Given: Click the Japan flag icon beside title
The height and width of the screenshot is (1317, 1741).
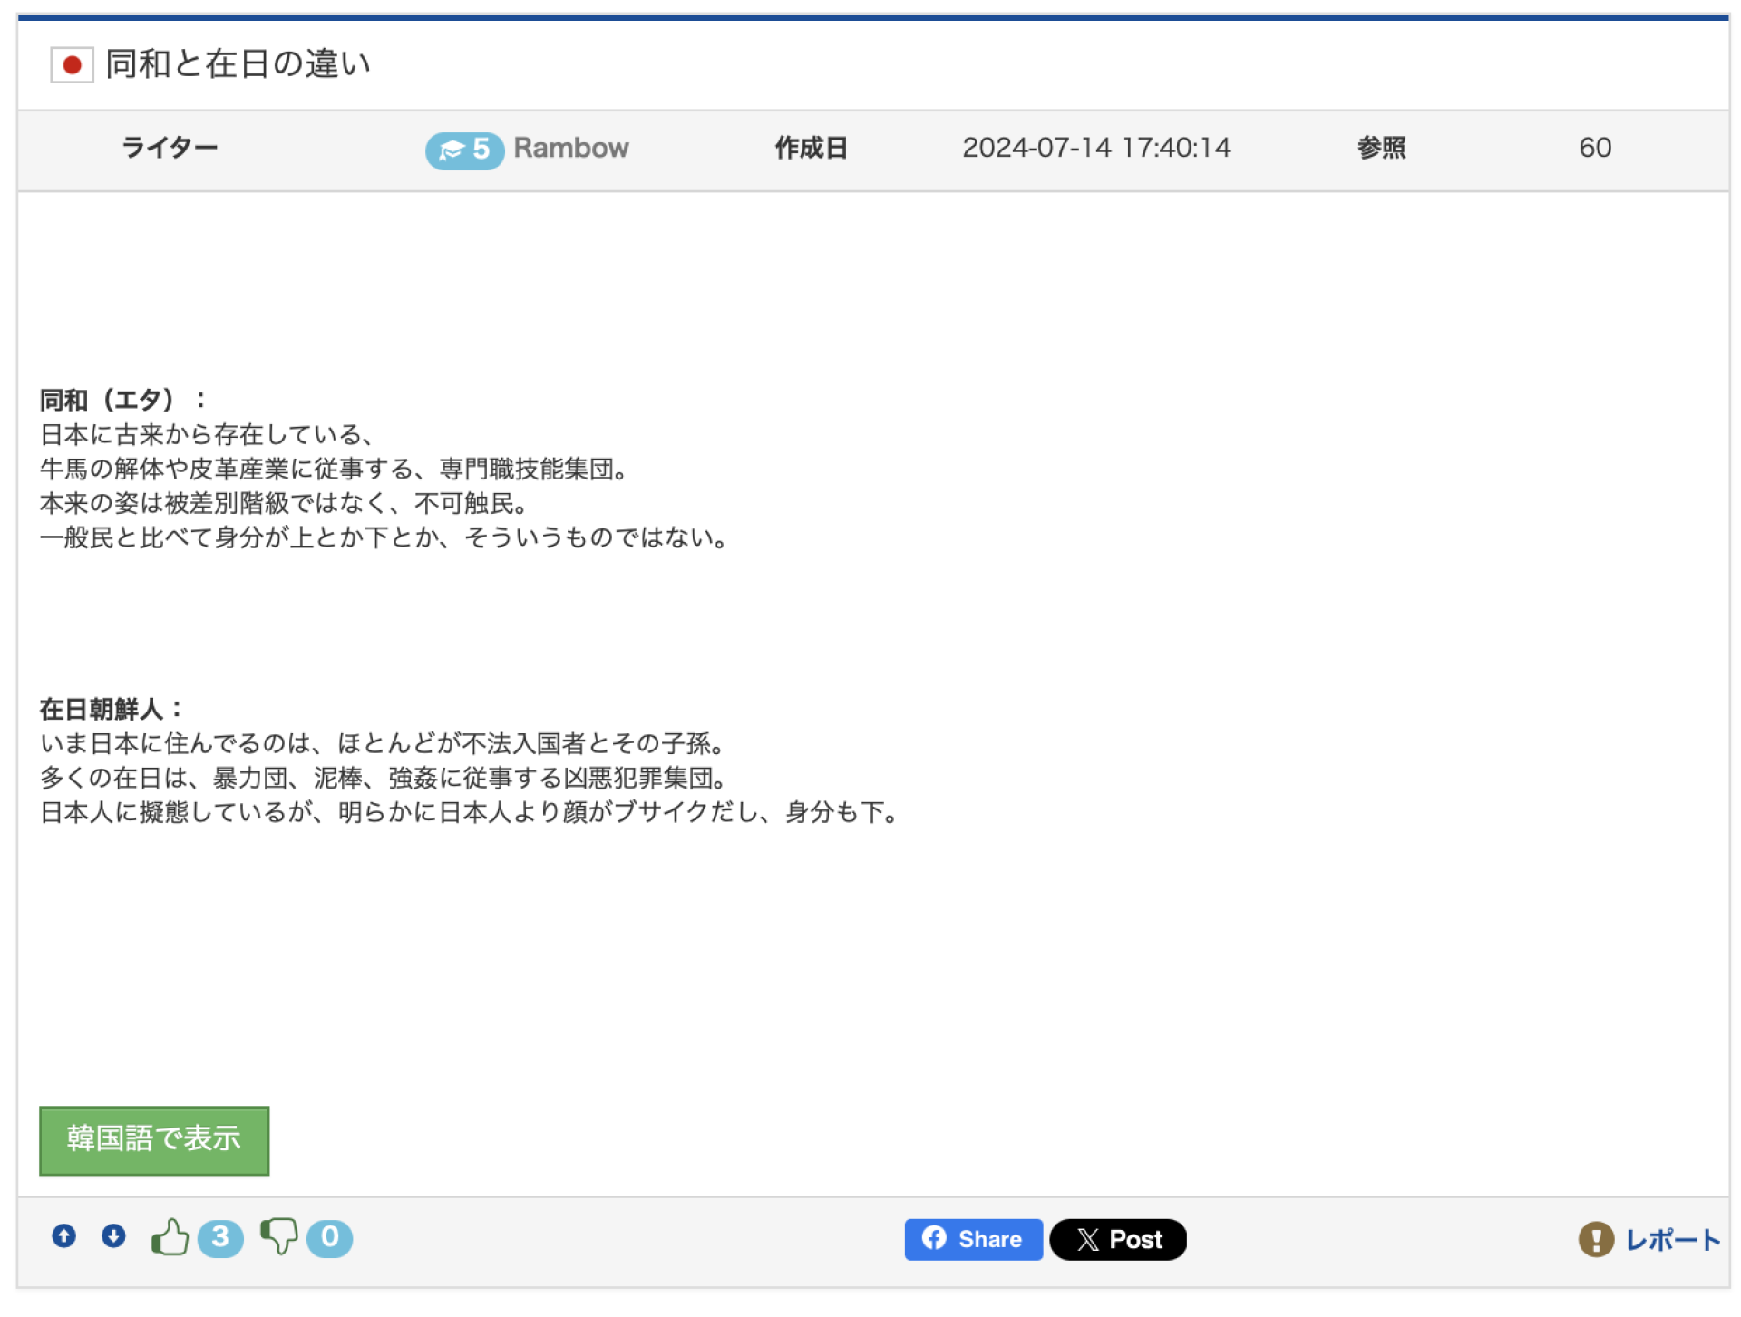Looking at the screenshot, I should pos(72,65).
